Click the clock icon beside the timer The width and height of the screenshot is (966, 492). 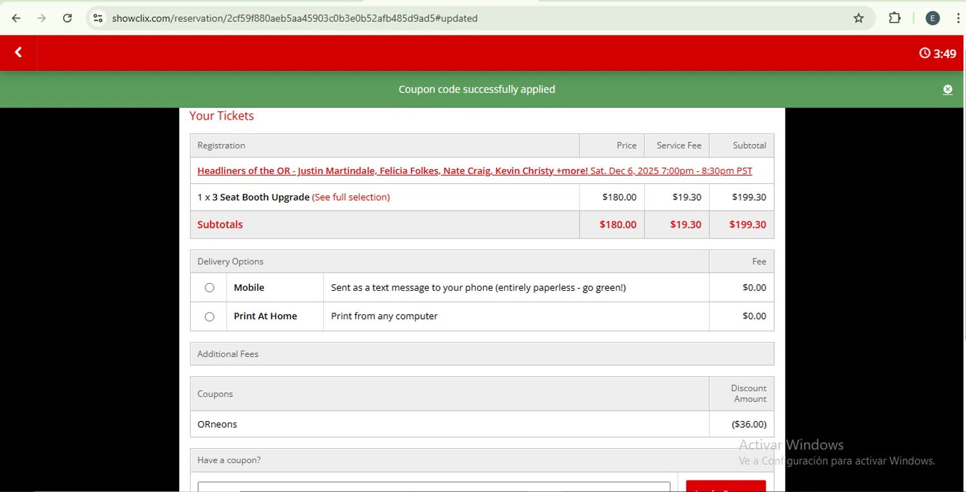tap(925, 53)
